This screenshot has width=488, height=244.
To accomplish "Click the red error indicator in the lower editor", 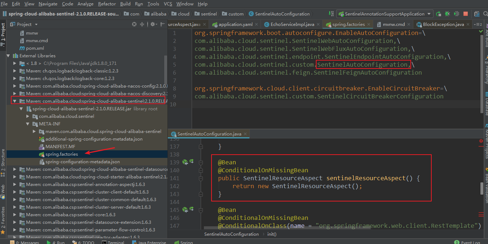I will coord(481,141).
